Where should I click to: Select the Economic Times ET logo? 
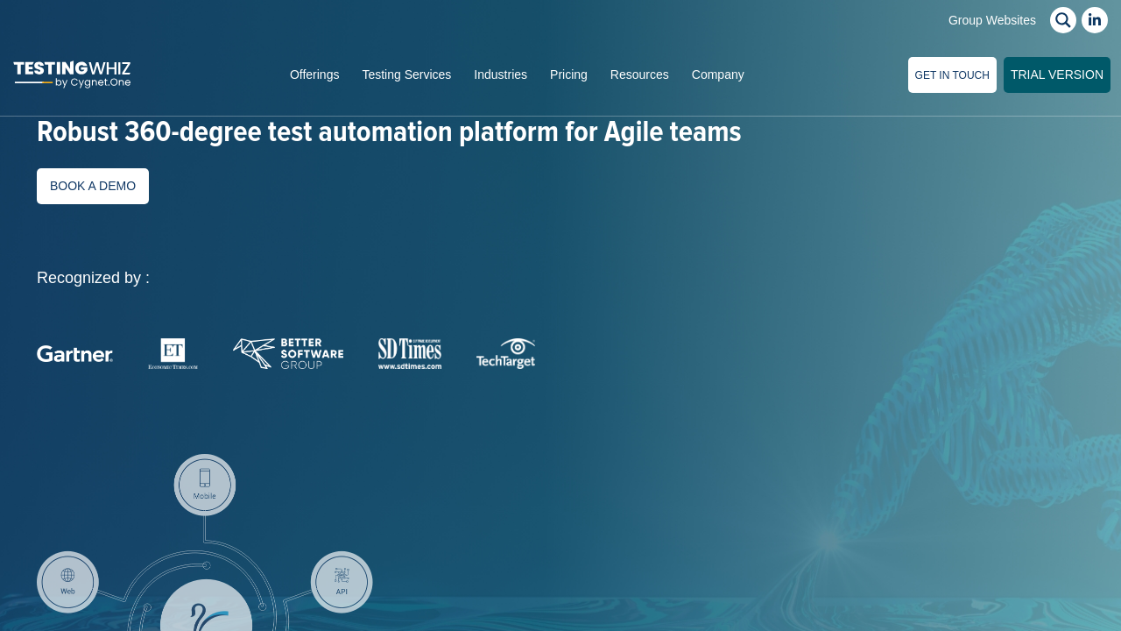click(x=173, y=353)
